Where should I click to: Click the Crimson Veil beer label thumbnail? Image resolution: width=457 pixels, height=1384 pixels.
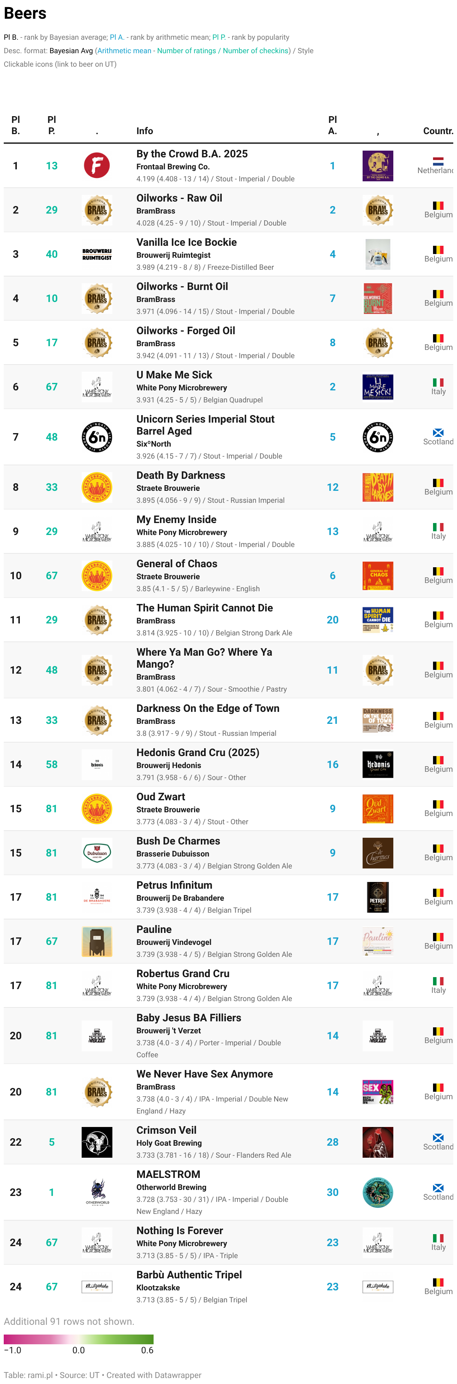(x=378, y=1142)
